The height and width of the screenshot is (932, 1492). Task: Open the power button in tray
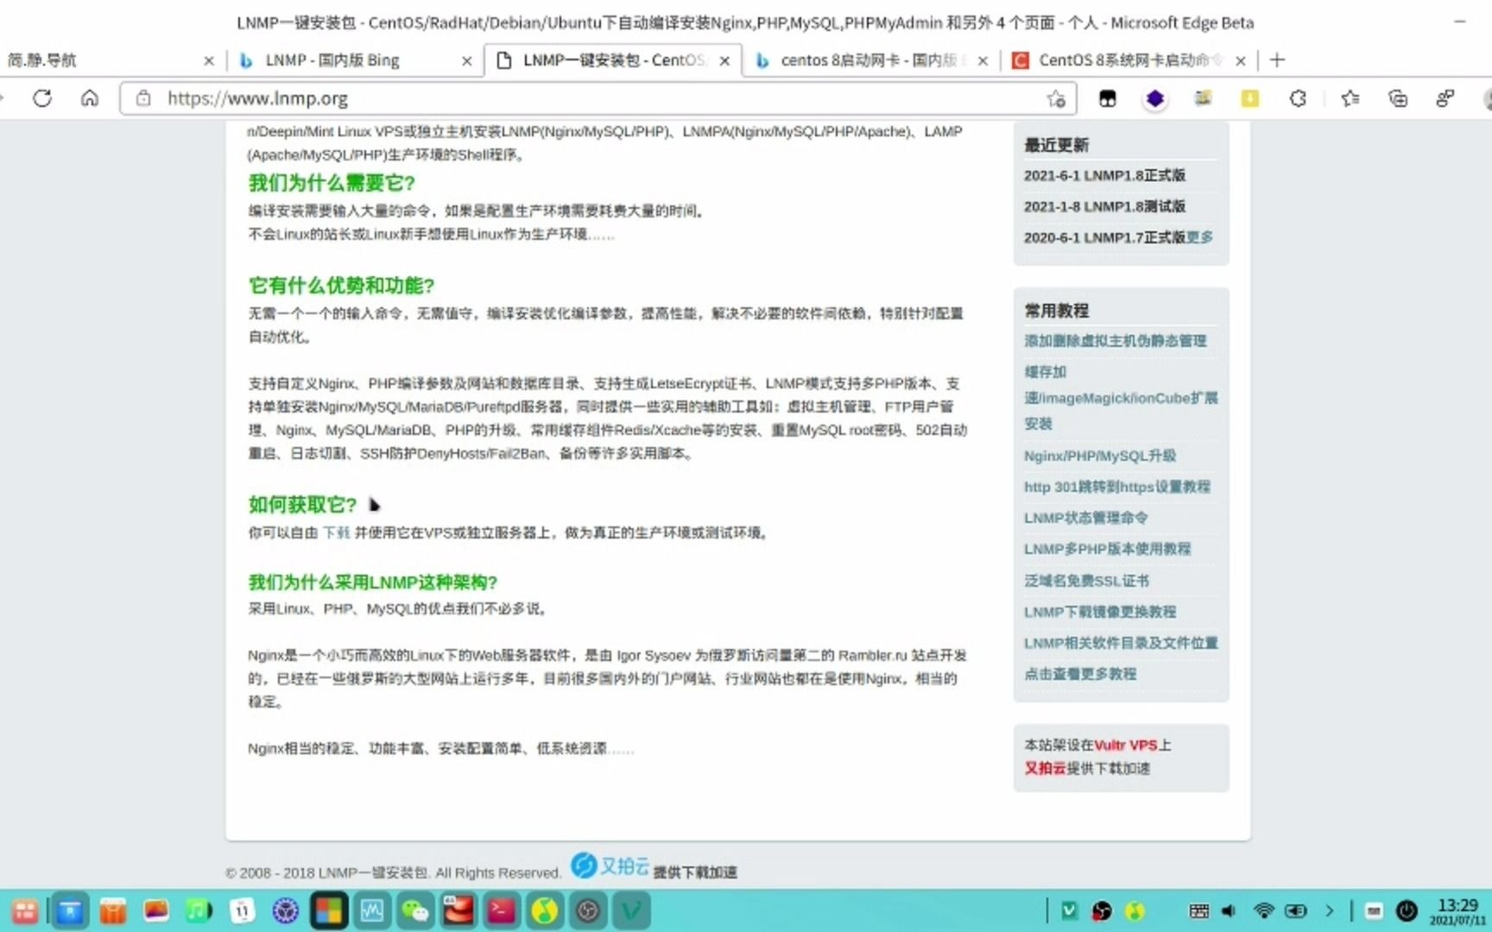(x=1407, y=911)
